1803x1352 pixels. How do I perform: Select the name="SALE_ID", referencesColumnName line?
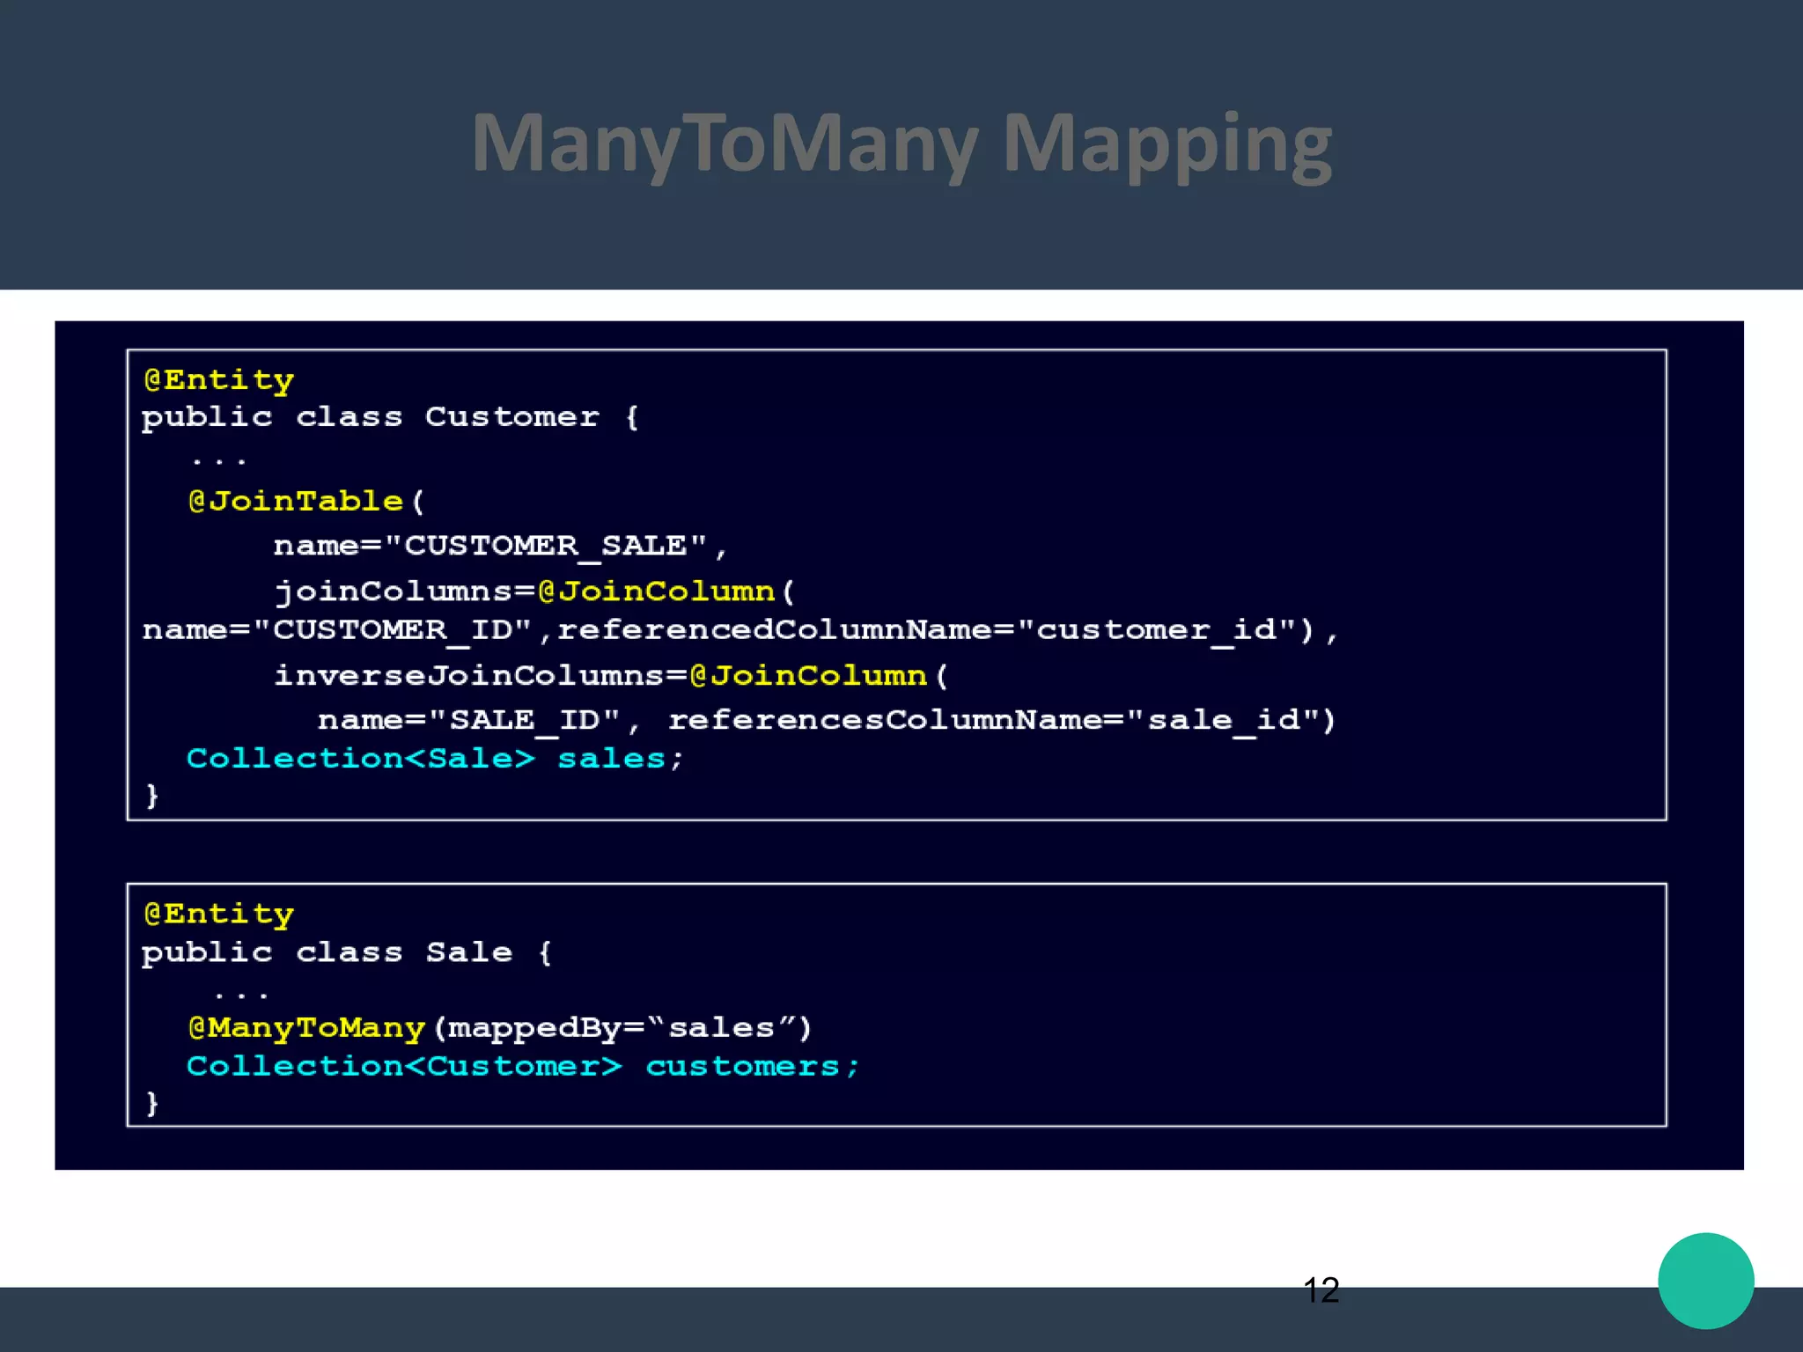(827, 720)
